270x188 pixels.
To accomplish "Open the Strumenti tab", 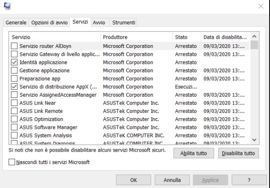I will 124,22.
